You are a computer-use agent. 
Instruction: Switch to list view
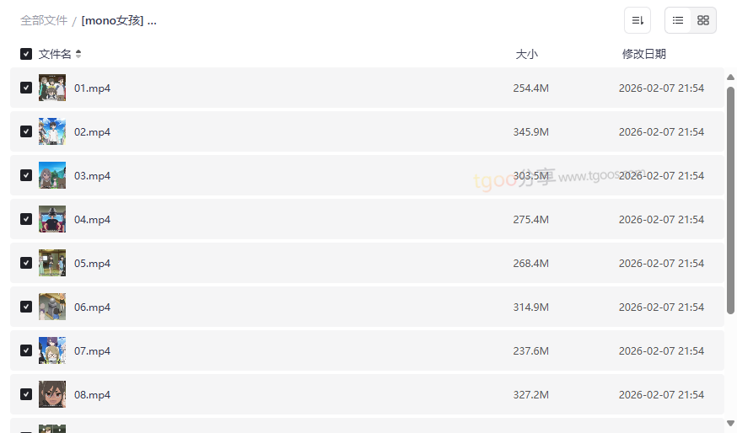678,20
